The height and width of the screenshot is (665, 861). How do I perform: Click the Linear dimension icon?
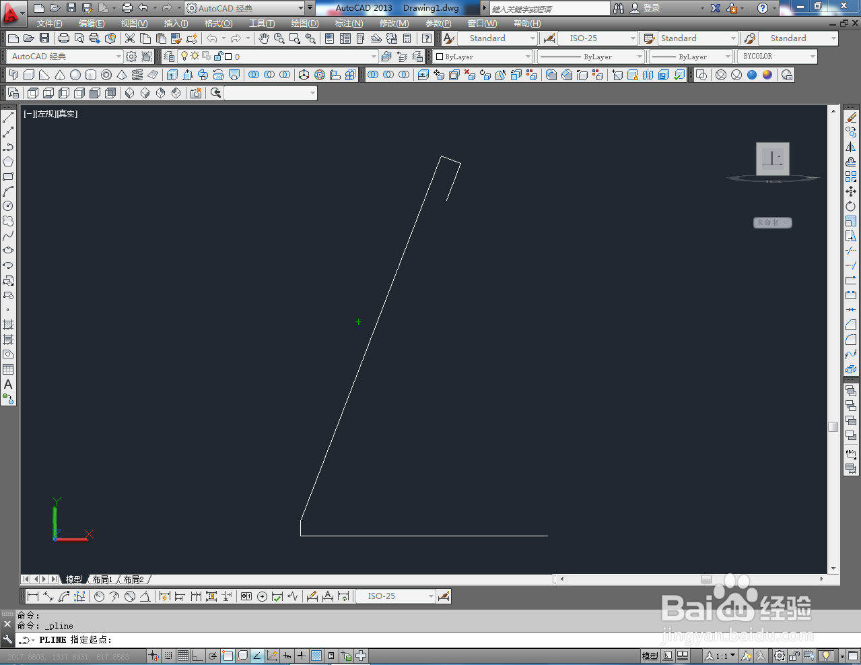pos(33,596)
